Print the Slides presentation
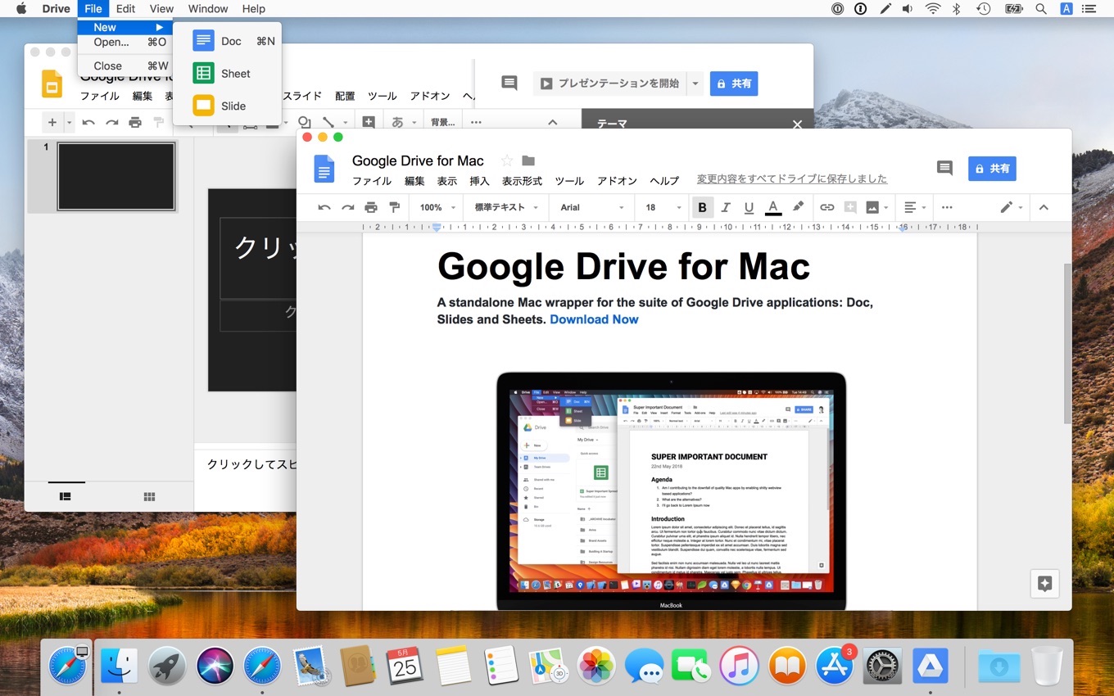 (135, 123)
